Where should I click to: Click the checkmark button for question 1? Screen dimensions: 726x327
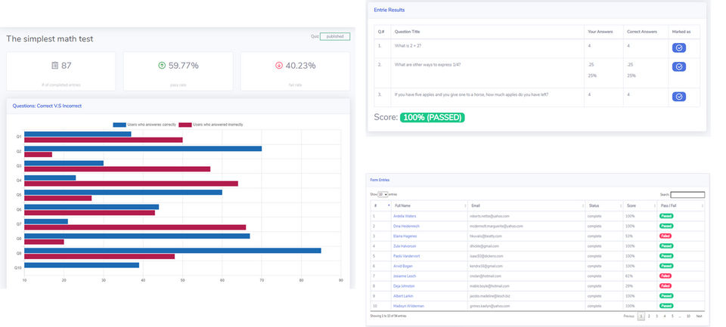679,48
